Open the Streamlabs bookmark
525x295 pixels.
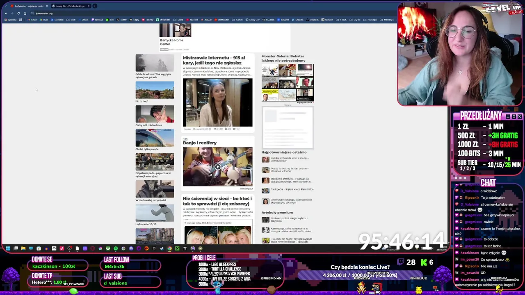pos(163,20)
